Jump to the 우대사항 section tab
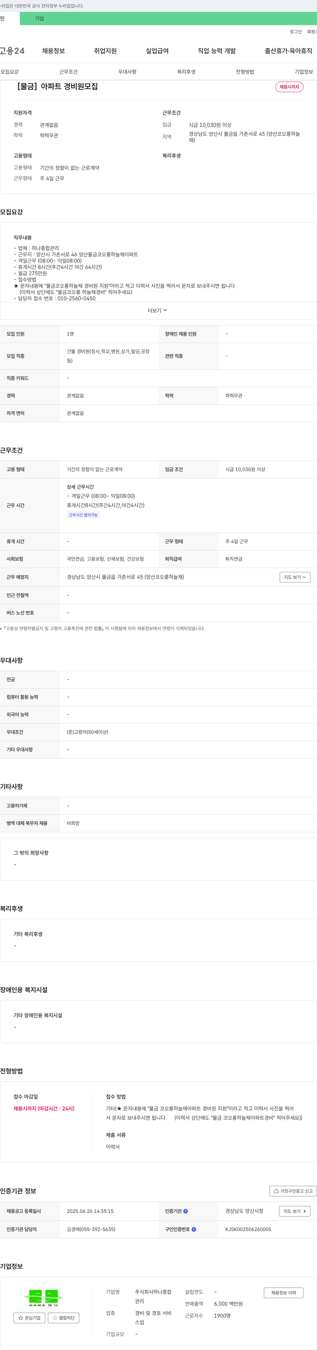The image size is (317, 1350). 127,72
